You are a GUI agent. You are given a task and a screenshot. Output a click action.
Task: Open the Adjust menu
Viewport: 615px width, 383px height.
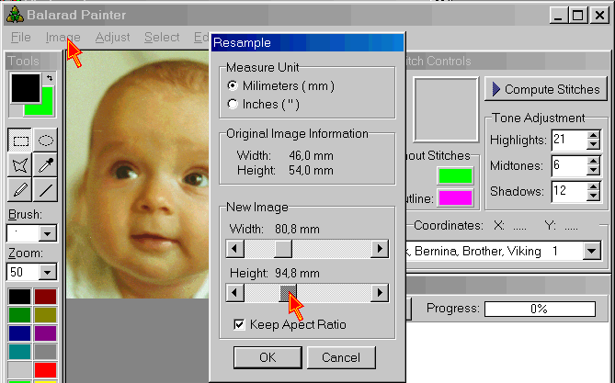pyautogui.click(x=112, y=38)
